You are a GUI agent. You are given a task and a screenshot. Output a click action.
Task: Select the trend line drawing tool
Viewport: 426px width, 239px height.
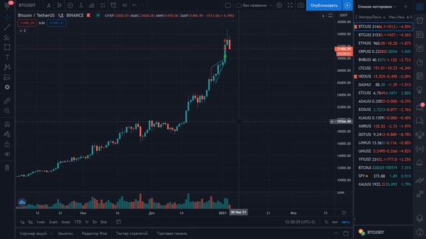point(7,27)
